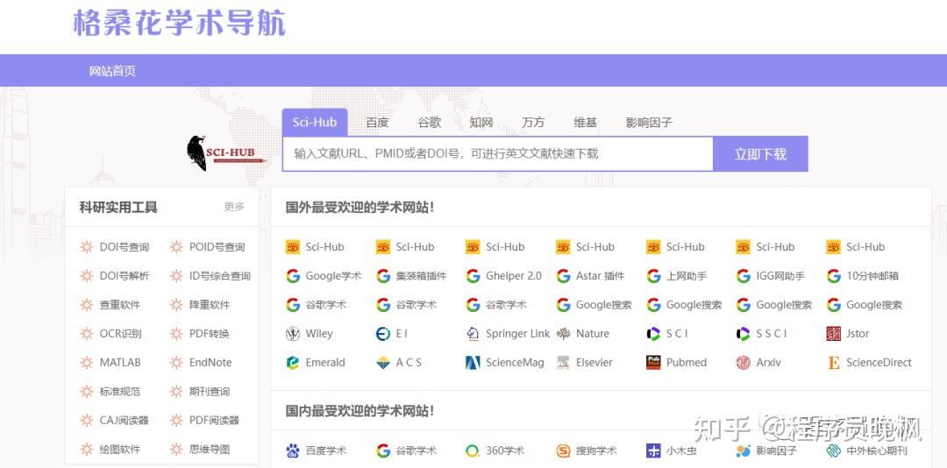This screenshot has height=468, width=947.
Task: Click the E I site icon
Action: click(383, 334)
